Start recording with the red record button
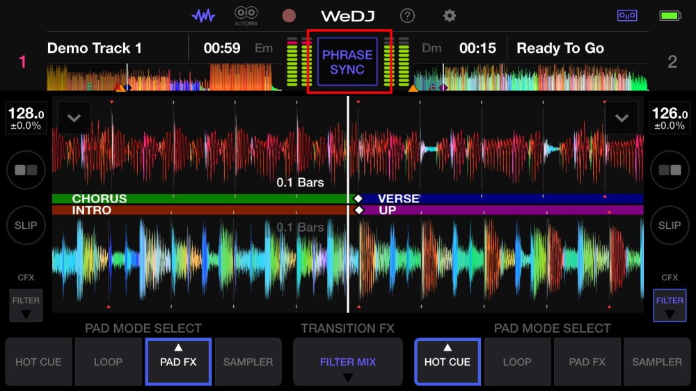The image size is (696, 391). (x=289, y=16)
